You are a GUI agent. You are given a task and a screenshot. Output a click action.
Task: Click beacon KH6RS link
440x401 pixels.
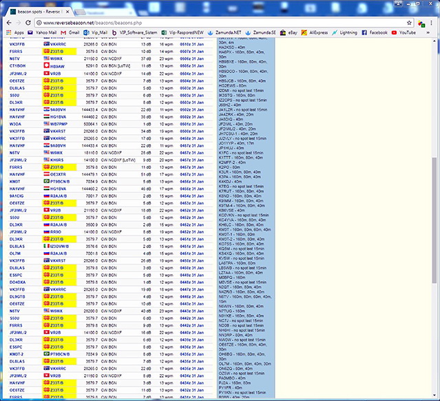(x=56, y=160)
